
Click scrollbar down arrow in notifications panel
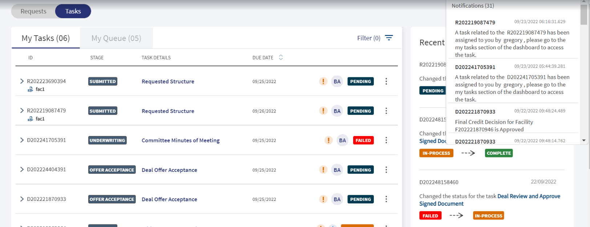[x=583, y=140]
